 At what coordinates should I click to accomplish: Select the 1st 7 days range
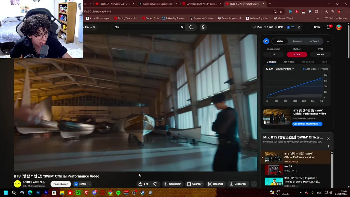[x=289, y=62]
